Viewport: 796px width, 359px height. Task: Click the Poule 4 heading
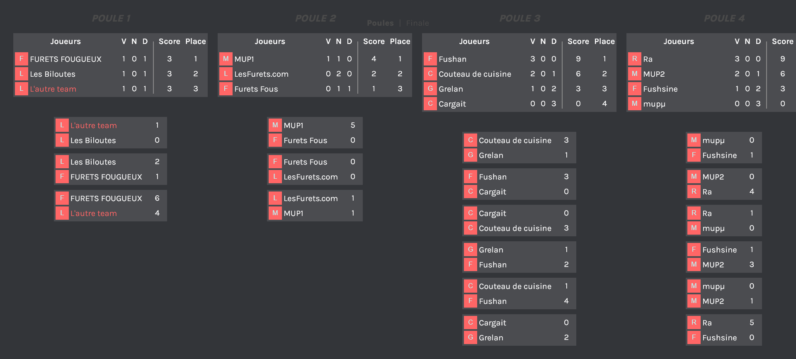[724, 18]
